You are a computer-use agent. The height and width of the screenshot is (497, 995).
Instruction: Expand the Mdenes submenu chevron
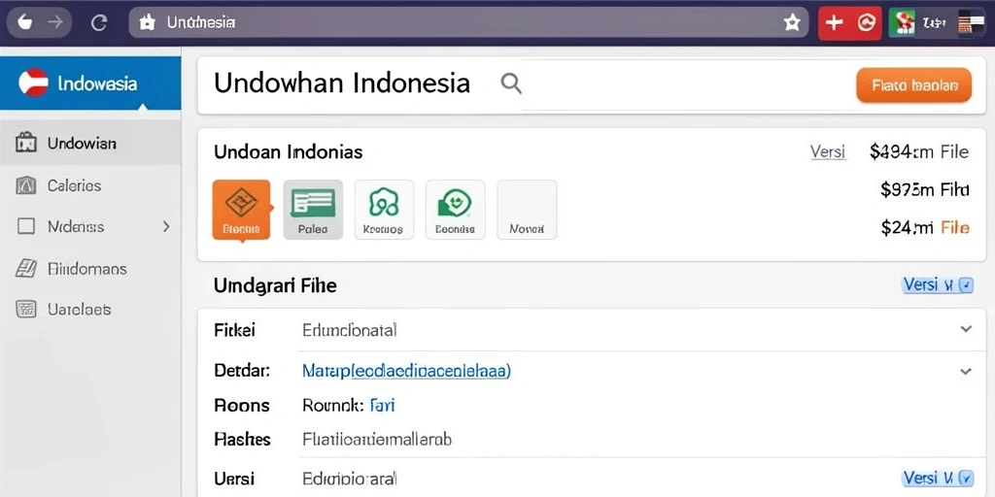(166, 225)
